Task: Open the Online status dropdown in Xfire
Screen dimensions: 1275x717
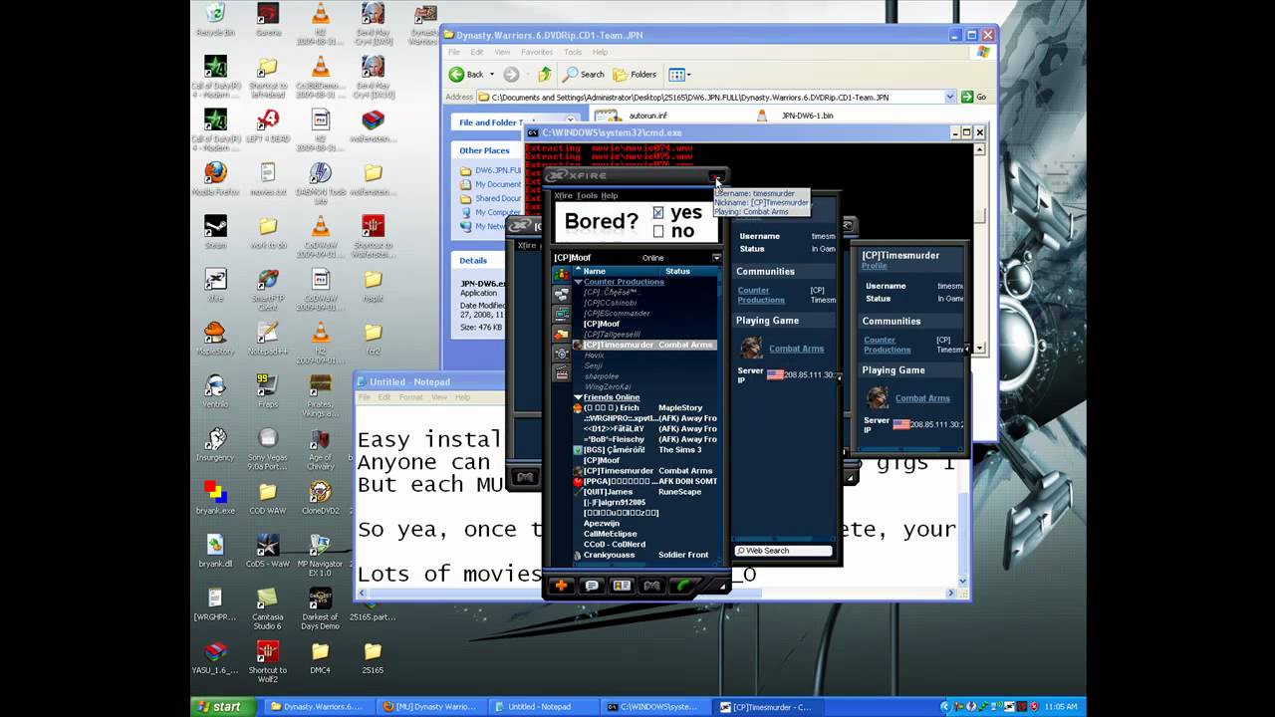Action: 716,258
